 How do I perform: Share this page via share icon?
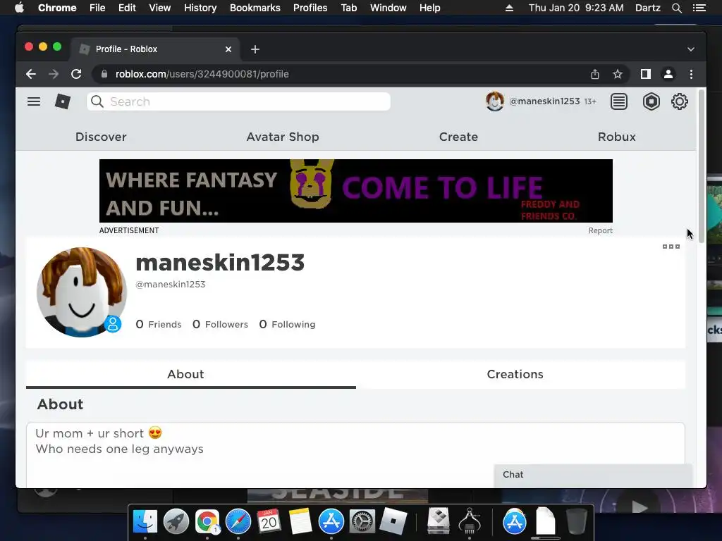point(595,74)
